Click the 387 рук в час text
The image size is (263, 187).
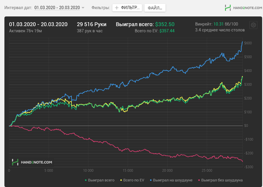[90, 31]
